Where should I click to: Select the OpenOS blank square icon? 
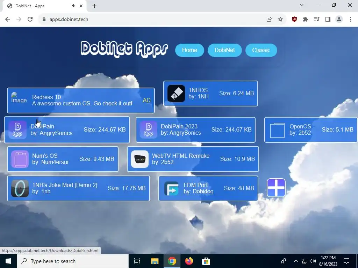click(277, 130)
